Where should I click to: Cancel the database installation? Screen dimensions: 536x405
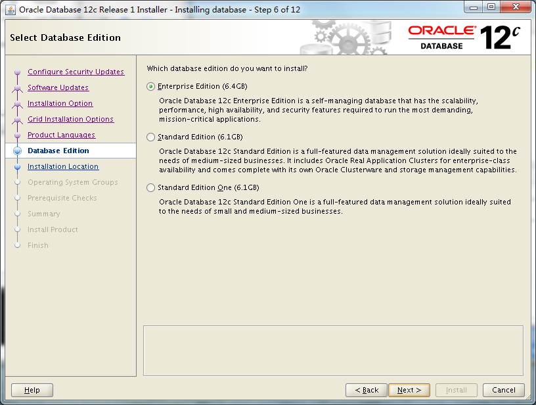coord(504,390)
